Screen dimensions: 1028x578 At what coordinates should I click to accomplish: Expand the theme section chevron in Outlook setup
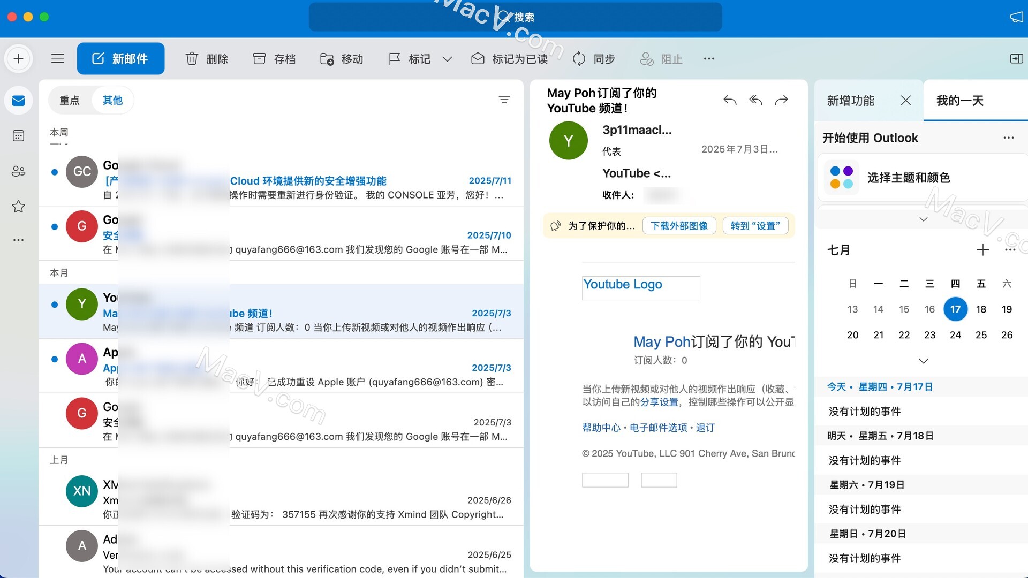(923, 219)
